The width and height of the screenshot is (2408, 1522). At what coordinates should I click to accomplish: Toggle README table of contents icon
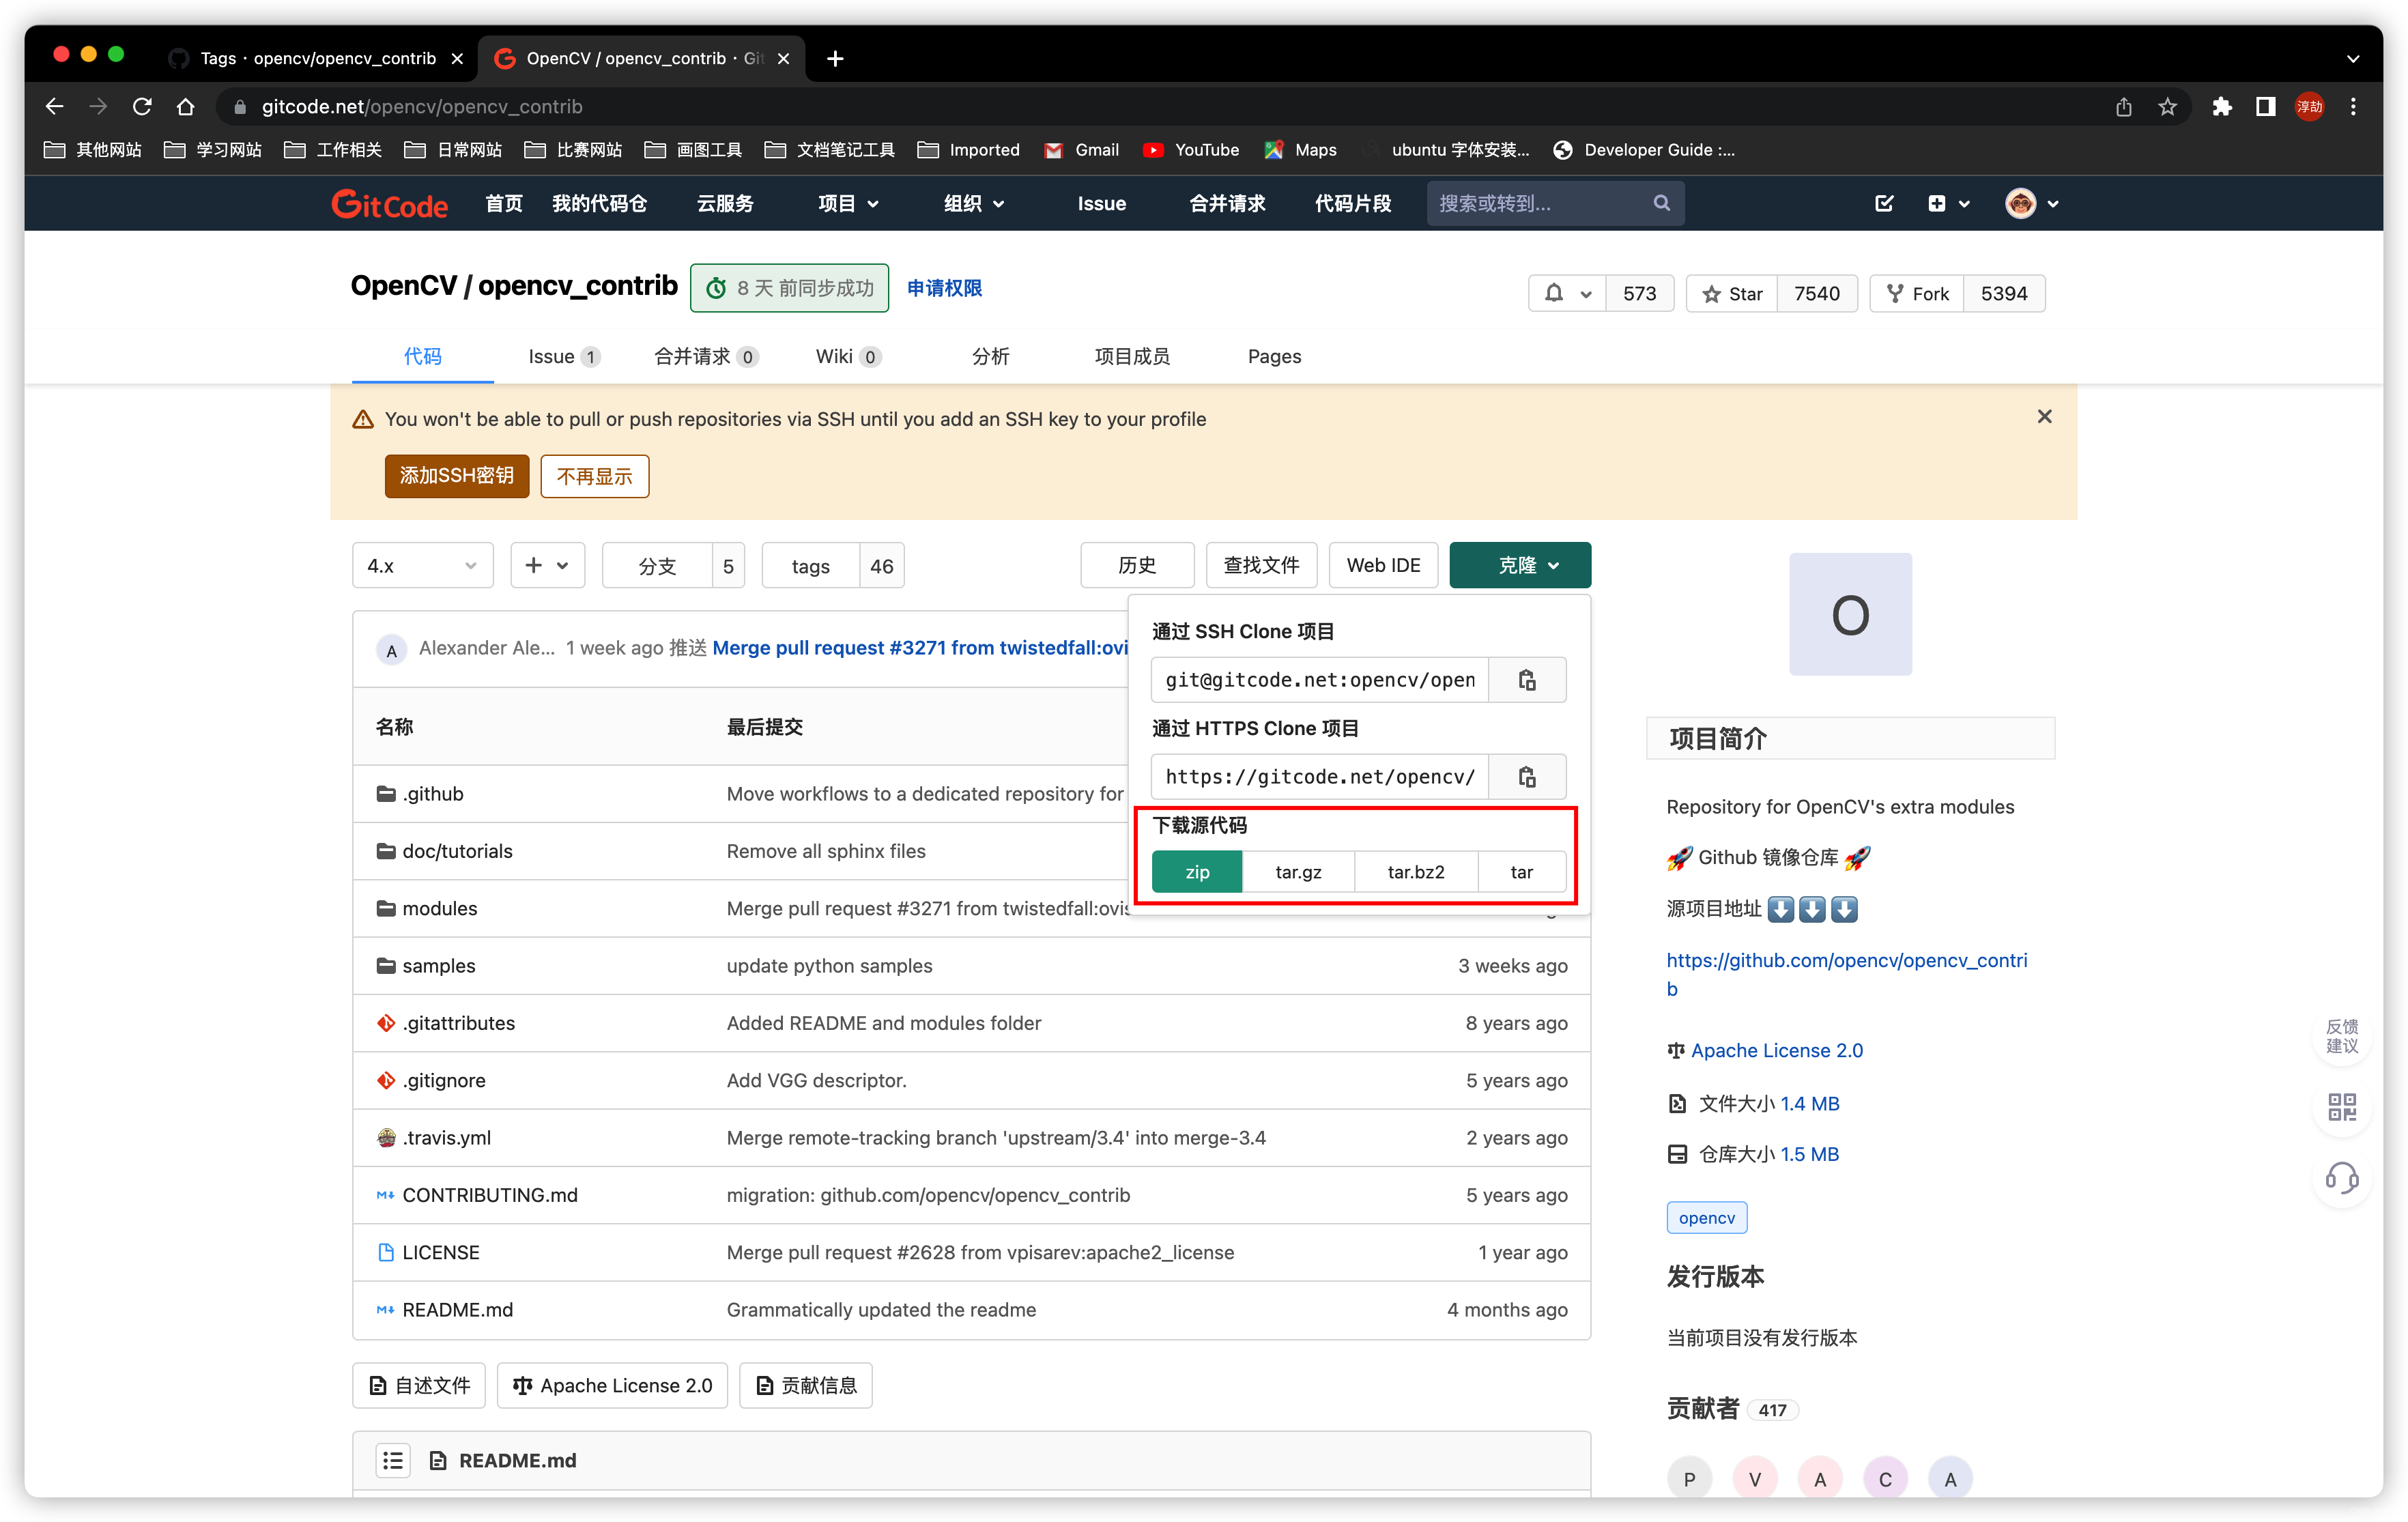point(393,1460)
